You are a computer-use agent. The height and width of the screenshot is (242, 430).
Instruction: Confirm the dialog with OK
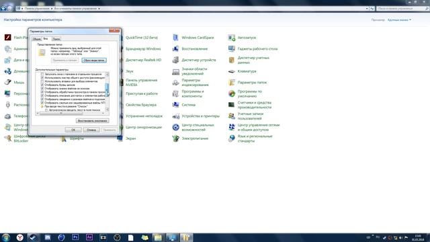[x=73, y=130]
